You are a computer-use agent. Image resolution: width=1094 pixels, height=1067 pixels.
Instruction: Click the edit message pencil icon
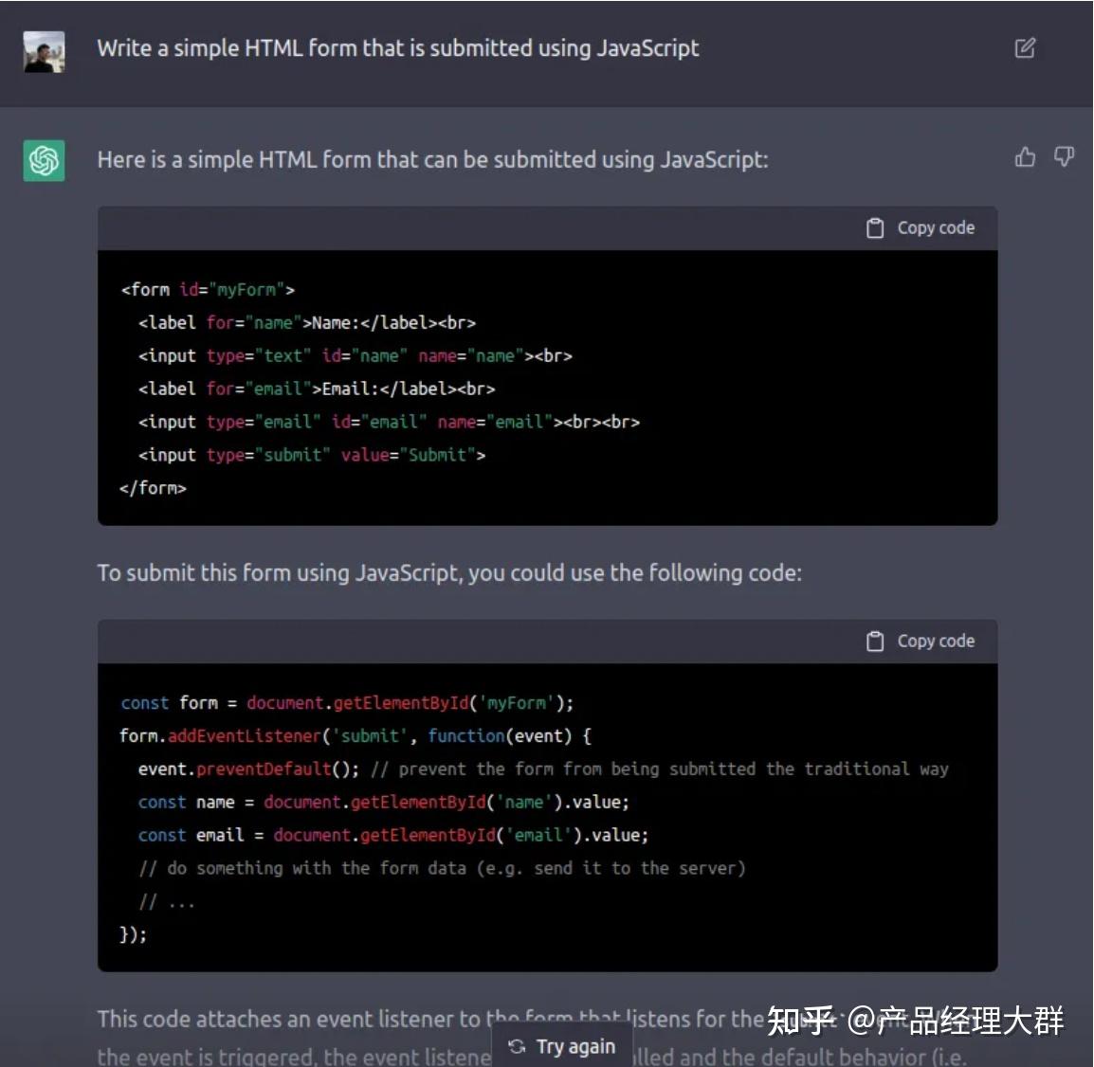(x=1024, y=48)
